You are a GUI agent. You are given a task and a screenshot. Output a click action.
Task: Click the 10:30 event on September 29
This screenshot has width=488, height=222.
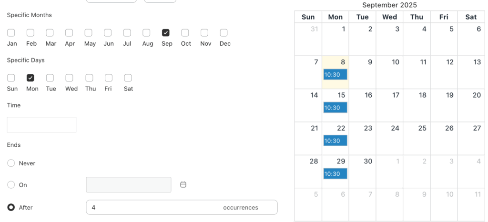coord(335,174)
